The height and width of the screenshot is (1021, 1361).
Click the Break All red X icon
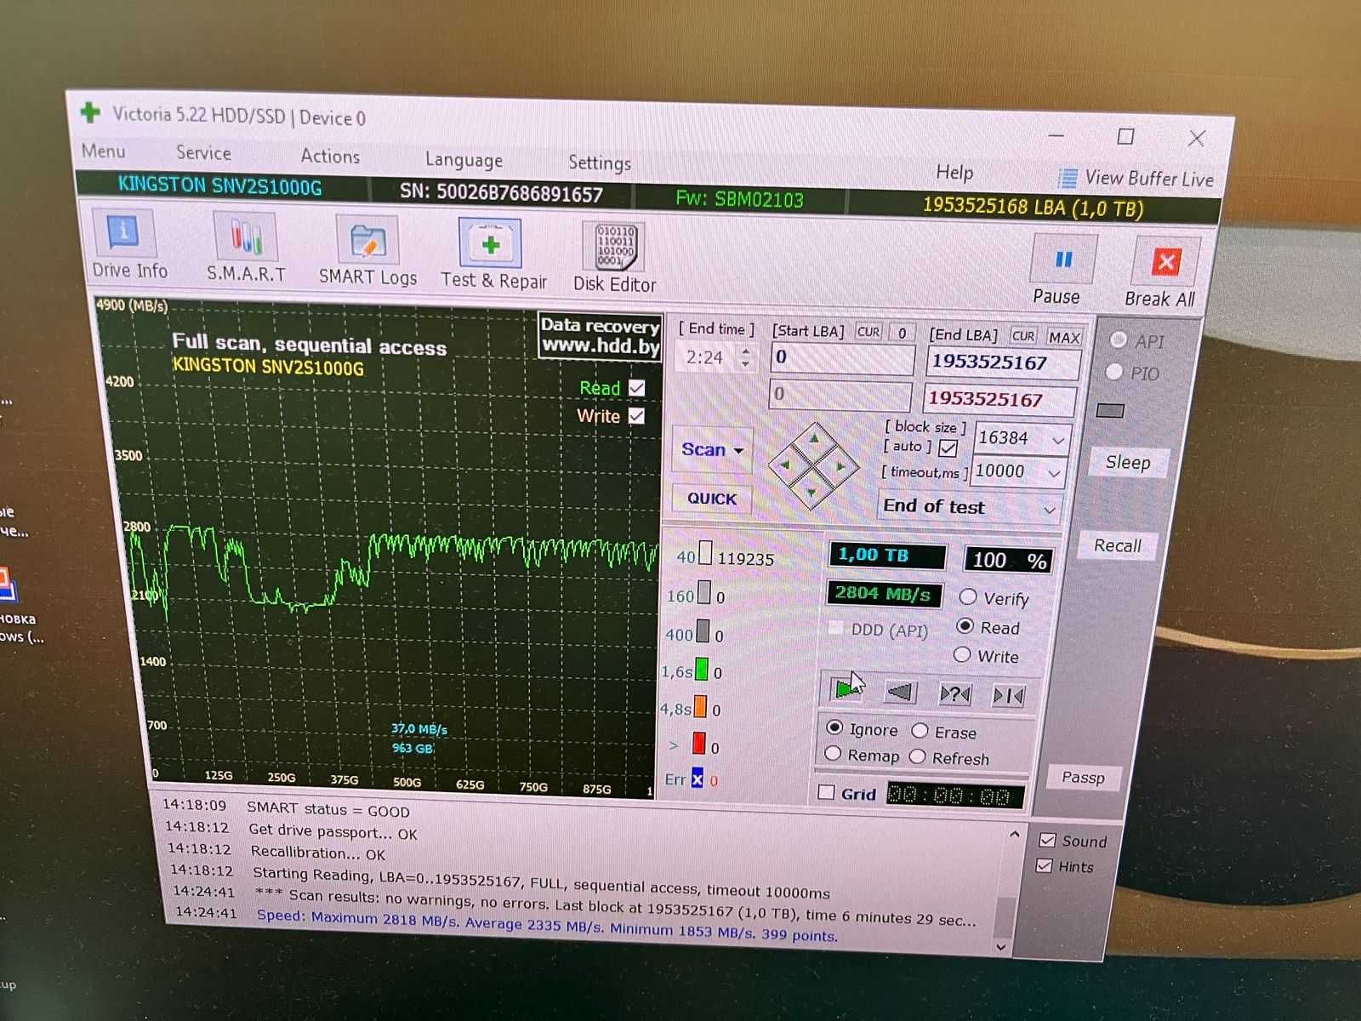[x=1165, y=262]
